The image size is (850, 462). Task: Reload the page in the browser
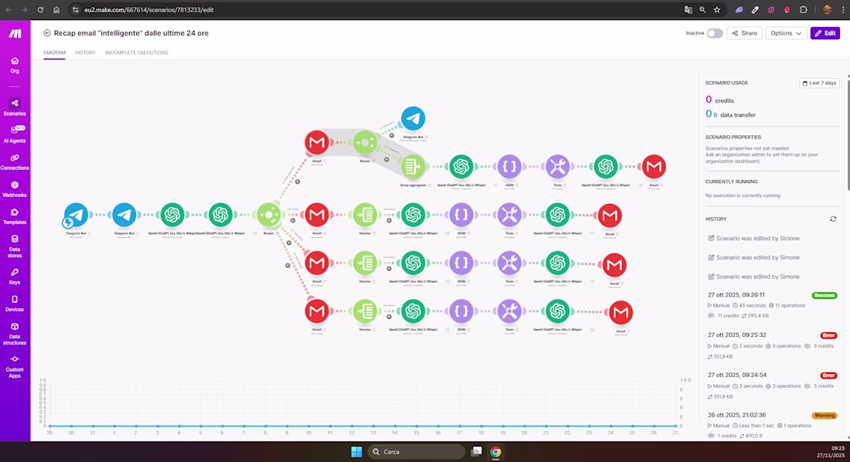point(40,10)
